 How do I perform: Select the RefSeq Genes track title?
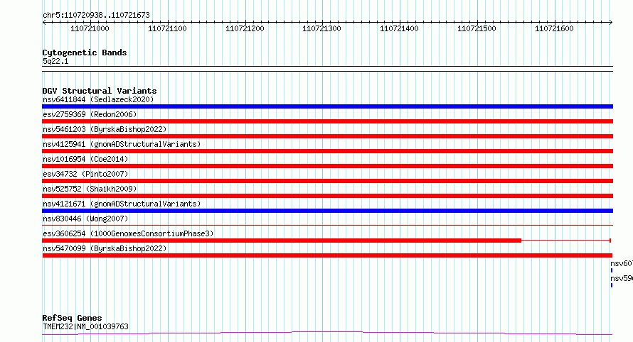(x=72, y=318)
